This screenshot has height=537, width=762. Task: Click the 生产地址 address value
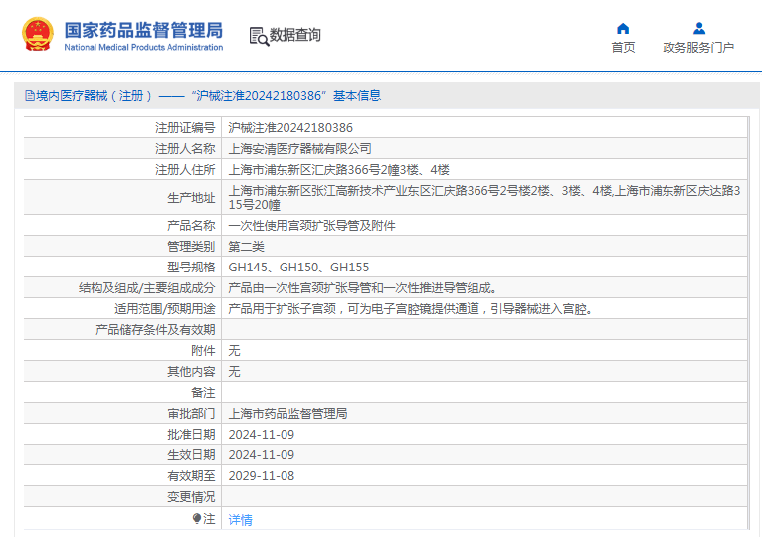(x=484, y=197)
